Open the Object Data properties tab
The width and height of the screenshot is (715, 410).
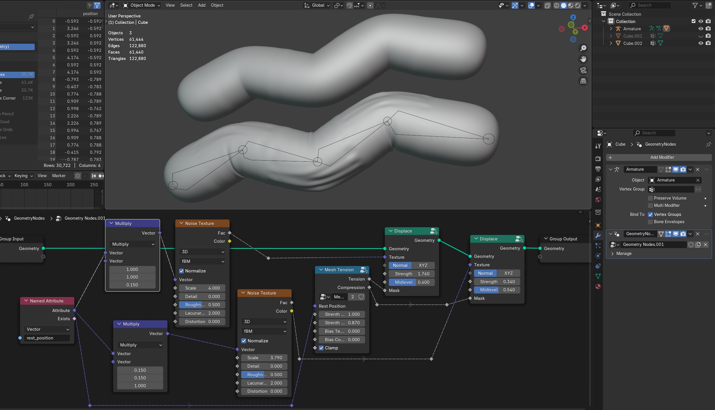tap(598, 276)
